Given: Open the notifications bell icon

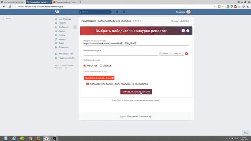Looking at the screenshot, I should click(x=117, y=12).
